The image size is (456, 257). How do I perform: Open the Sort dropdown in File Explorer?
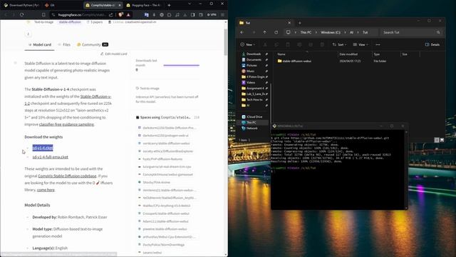[339, 44]
